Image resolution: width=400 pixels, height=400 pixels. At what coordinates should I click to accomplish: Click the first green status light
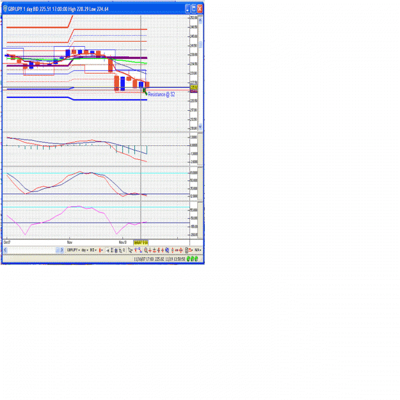[188, 259]
